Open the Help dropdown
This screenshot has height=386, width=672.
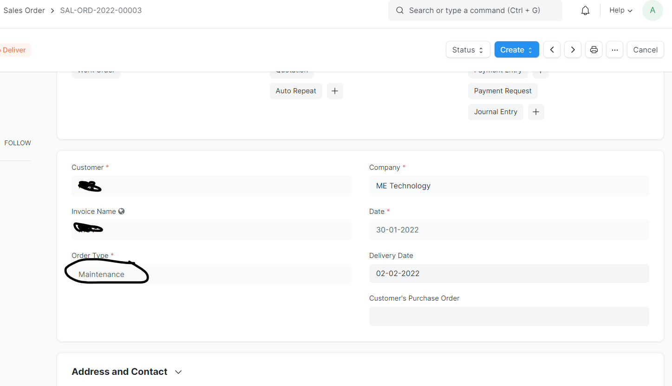620,10
